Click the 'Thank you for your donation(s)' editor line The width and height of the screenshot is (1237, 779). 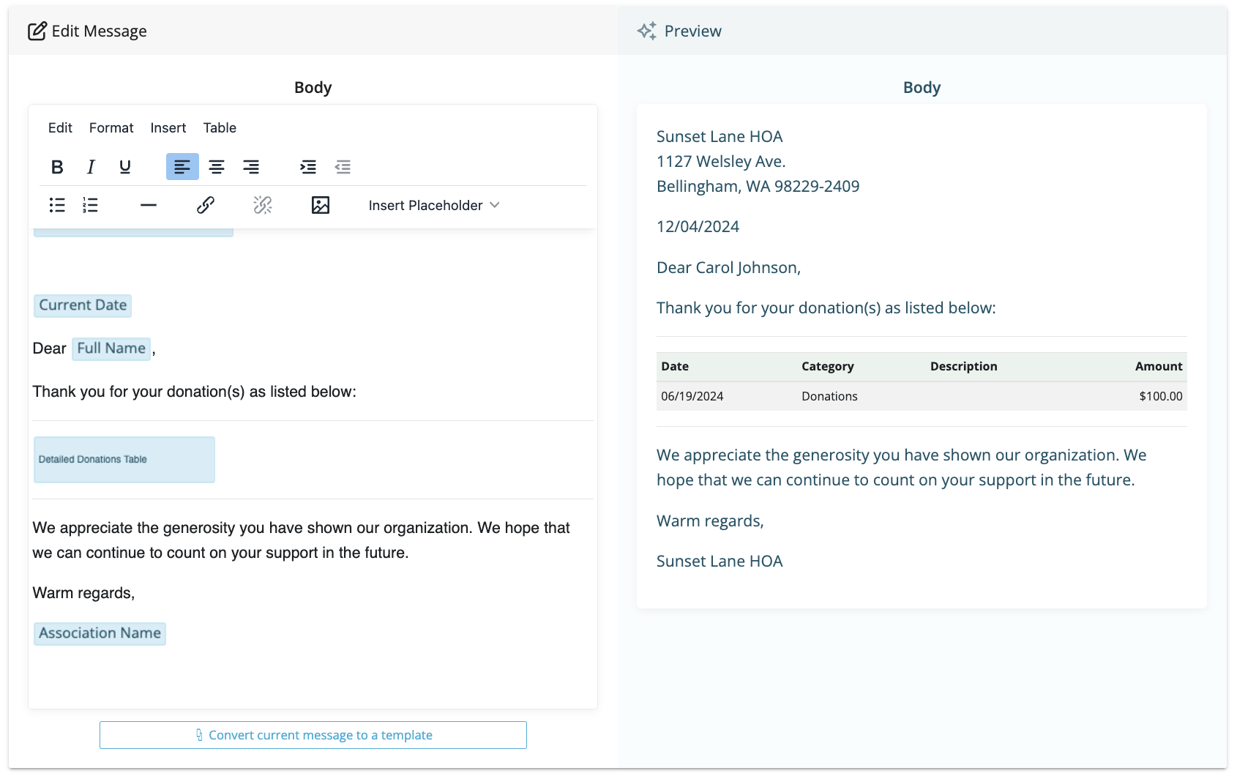pos(194,392)
